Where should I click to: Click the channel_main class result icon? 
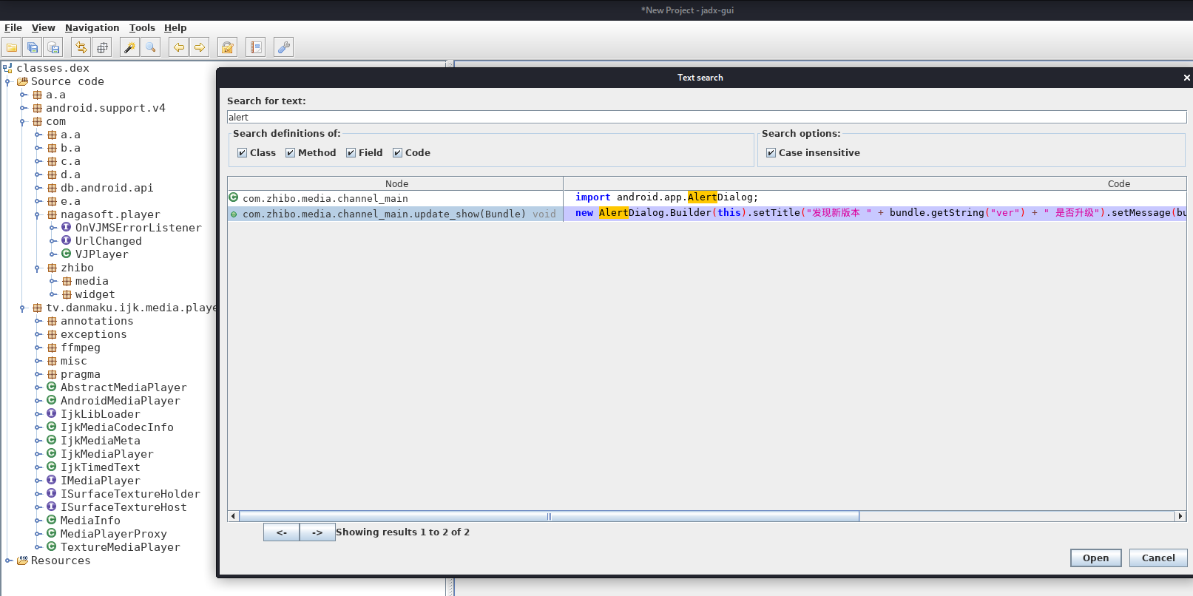tap(234, 197)
